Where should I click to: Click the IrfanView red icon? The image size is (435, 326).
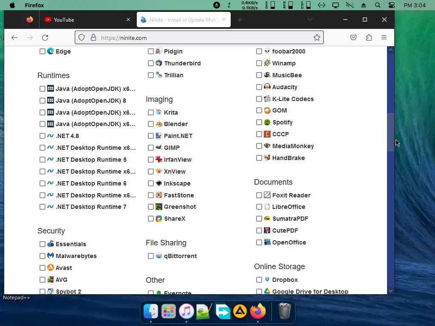pyautogui.click(x=159, y=160)
